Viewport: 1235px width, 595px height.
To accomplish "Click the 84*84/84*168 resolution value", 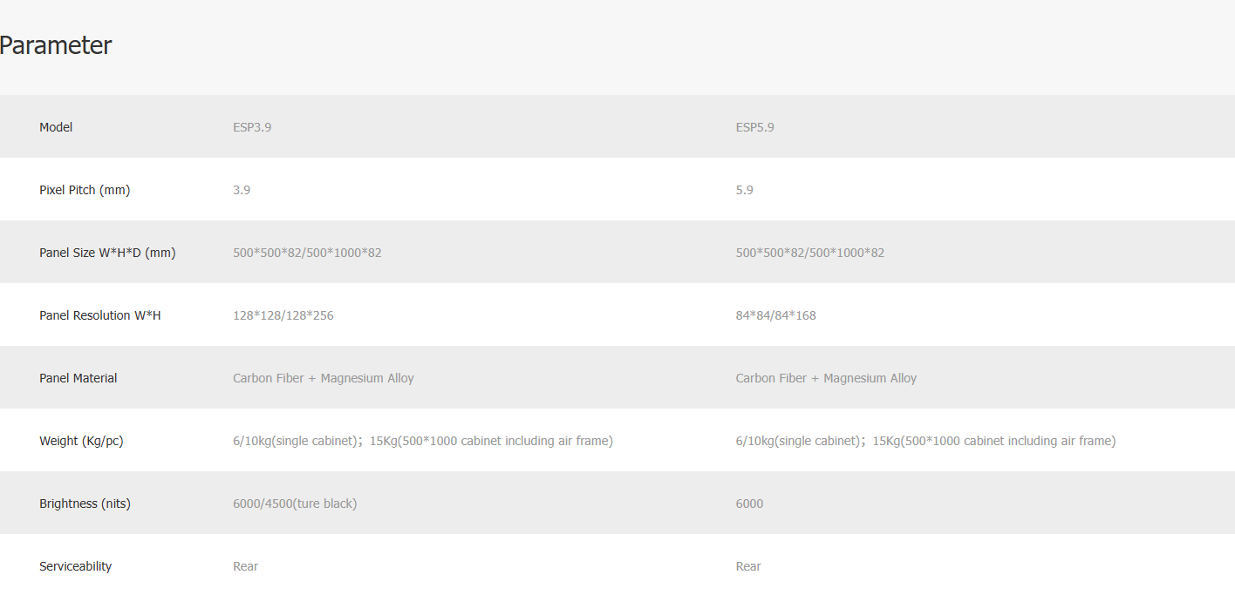I will pos(775,315).
